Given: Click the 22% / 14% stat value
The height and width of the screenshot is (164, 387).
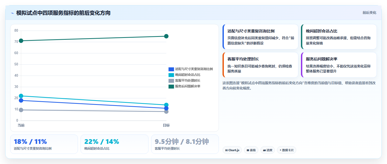Looking at the screenshot, I should click(x=102, y=142).
